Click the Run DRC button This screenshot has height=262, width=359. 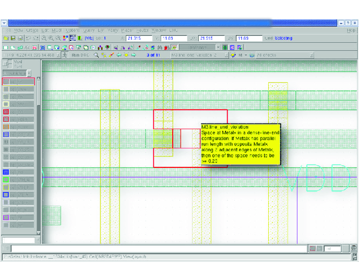pos(80,55)
